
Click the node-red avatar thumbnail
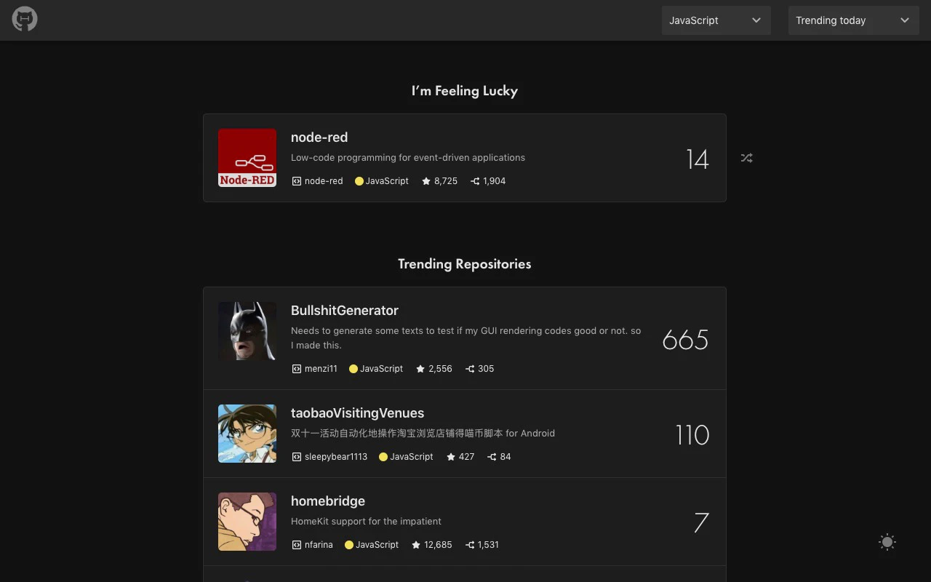pos(247,157)
